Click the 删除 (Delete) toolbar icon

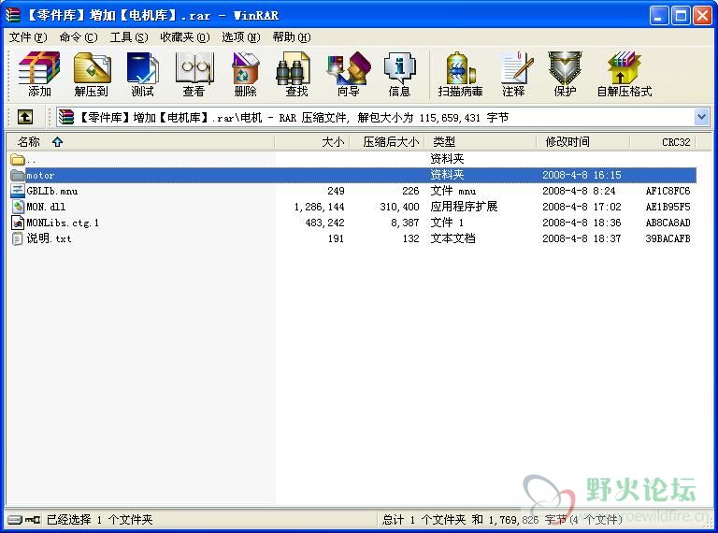[246, 68]
